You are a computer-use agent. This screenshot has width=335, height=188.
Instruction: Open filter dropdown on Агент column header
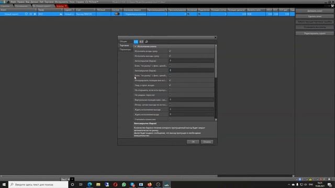pyautogui.click(x=36, y=10)
